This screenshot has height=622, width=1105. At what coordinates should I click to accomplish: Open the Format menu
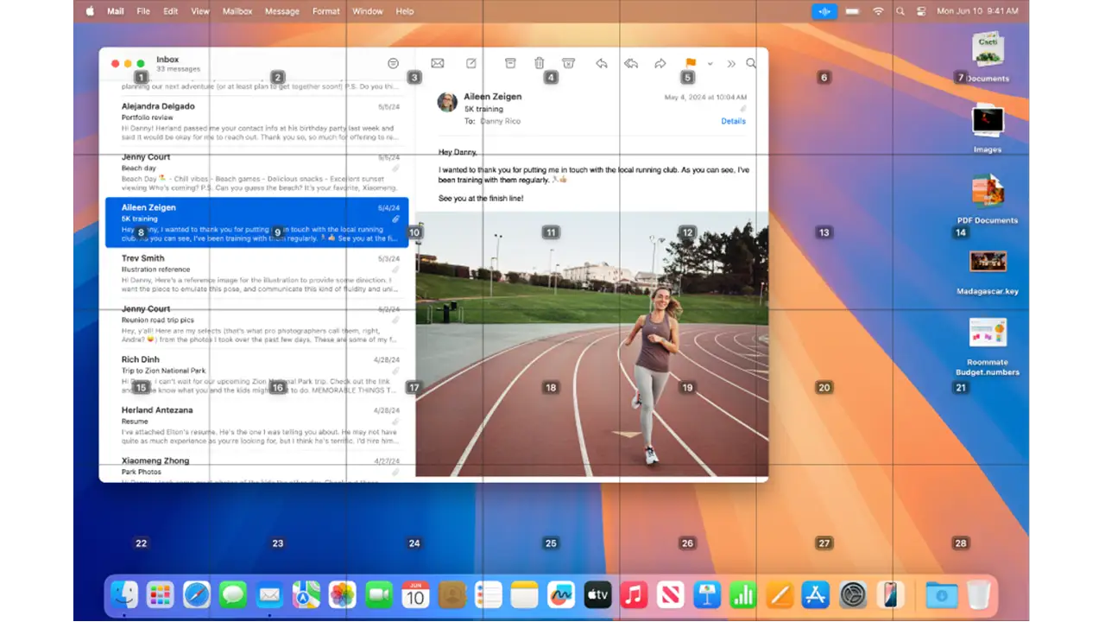click(x=325, y=11)
